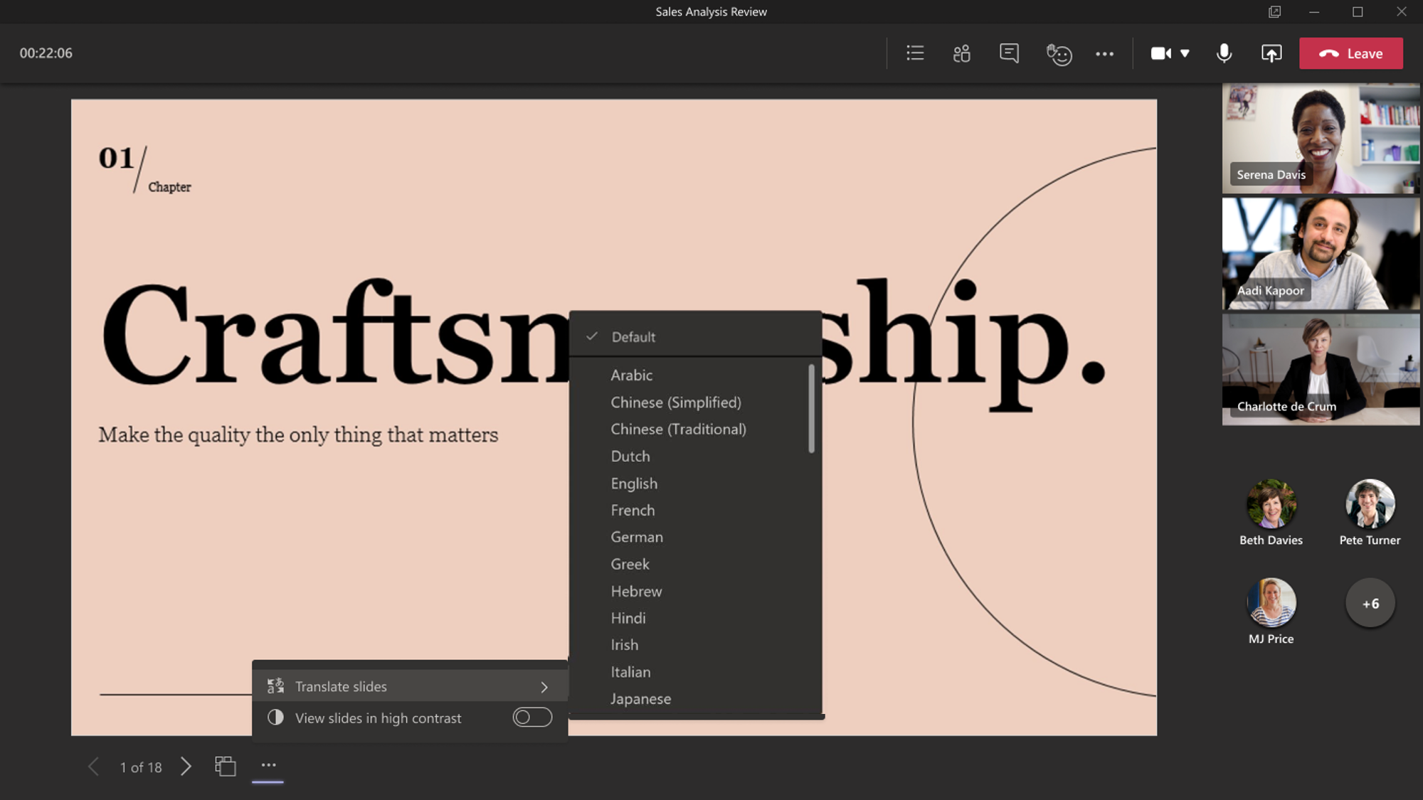Click the slide thumbnail view icon
Image resolution: width=1423 pixels, height=800 pixels.
(x=224, y=766)
